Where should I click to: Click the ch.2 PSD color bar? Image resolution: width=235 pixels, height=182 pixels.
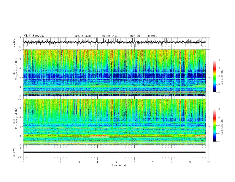[x=215, y=125]
